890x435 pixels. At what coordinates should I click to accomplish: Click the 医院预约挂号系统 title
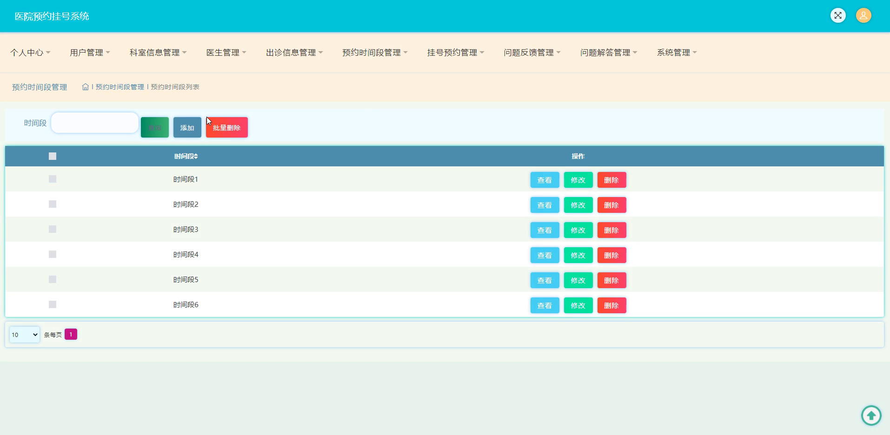click(x=52, y=16)
